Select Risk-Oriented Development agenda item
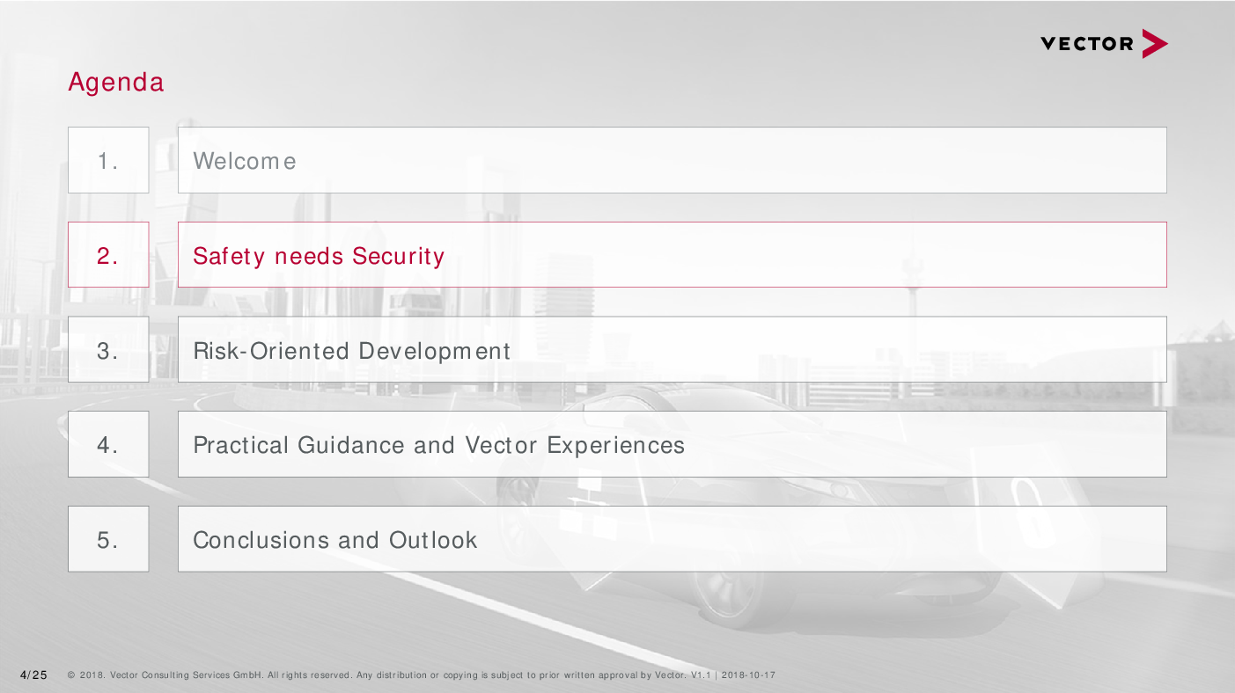 click(672, 350)
